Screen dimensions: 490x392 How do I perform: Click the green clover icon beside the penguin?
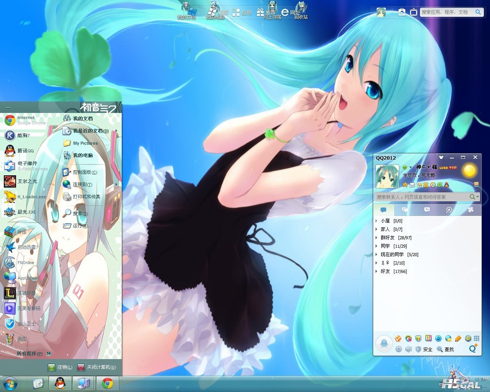point(439,185)
